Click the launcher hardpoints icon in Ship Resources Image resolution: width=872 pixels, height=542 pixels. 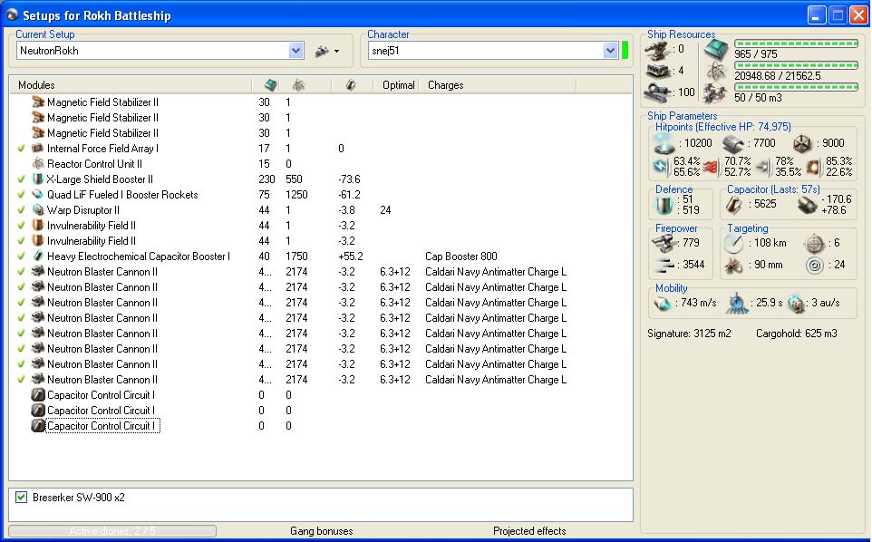[x=658, y=72]
